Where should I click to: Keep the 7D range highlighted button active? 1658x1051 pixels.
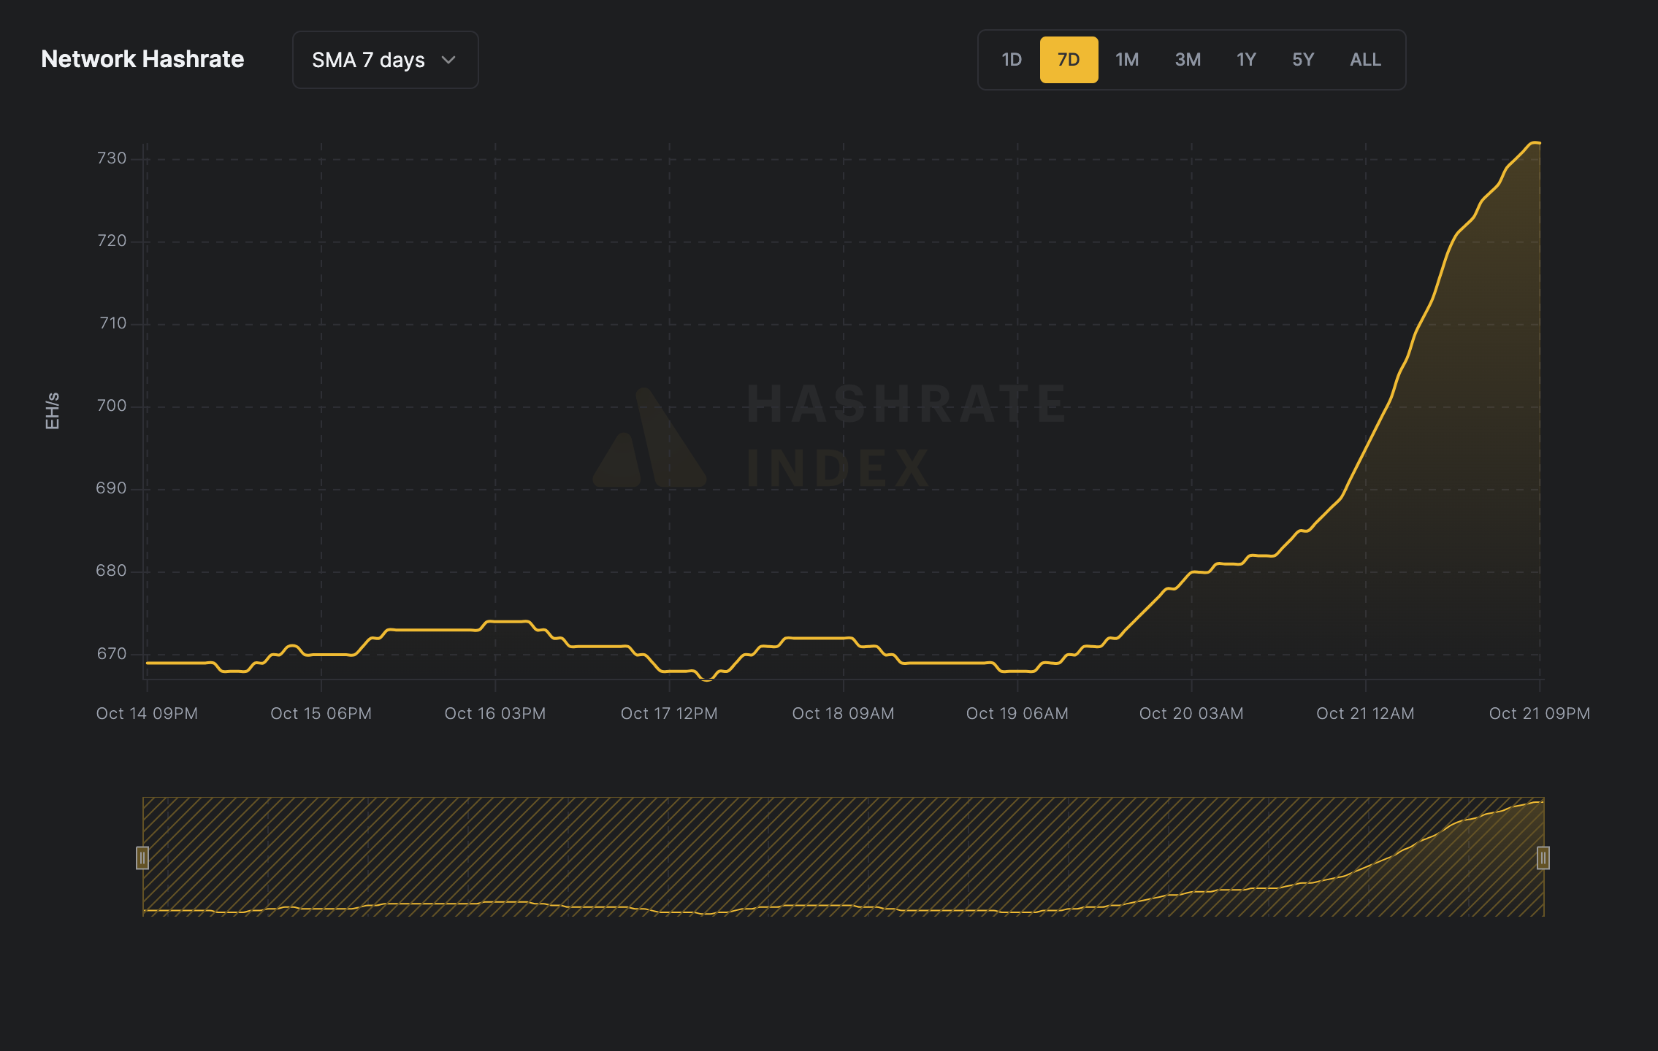pos(1069,60)
